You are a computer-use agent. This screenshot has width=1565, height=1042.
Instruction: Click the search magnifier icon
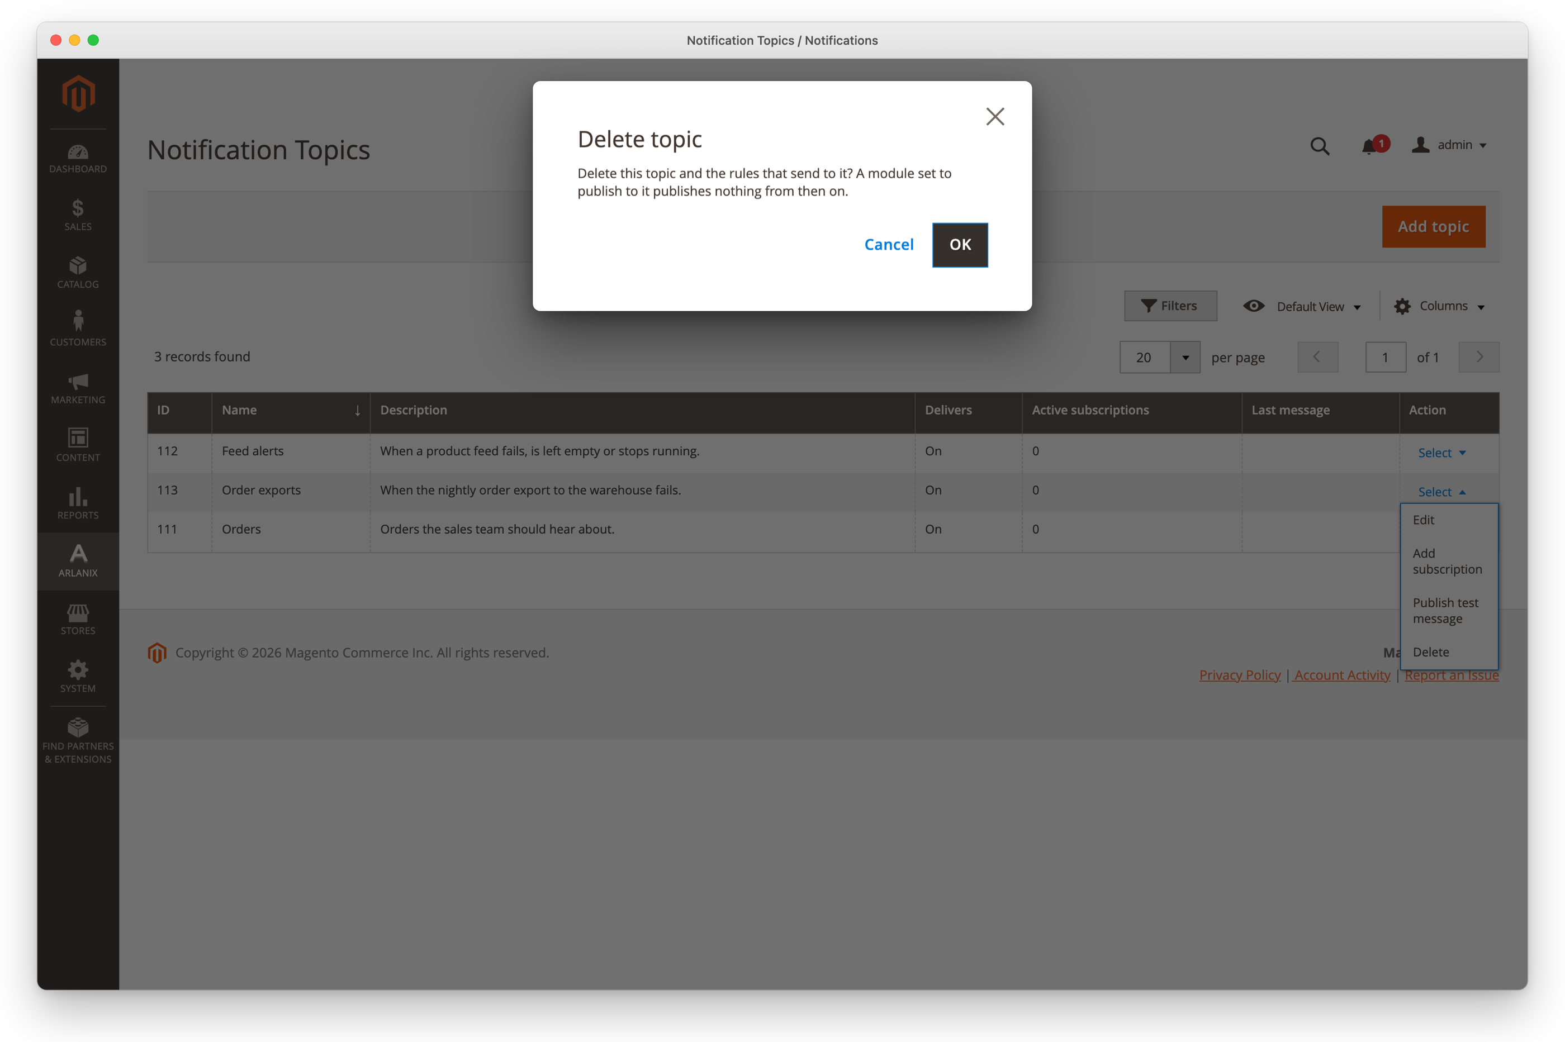1320,145
